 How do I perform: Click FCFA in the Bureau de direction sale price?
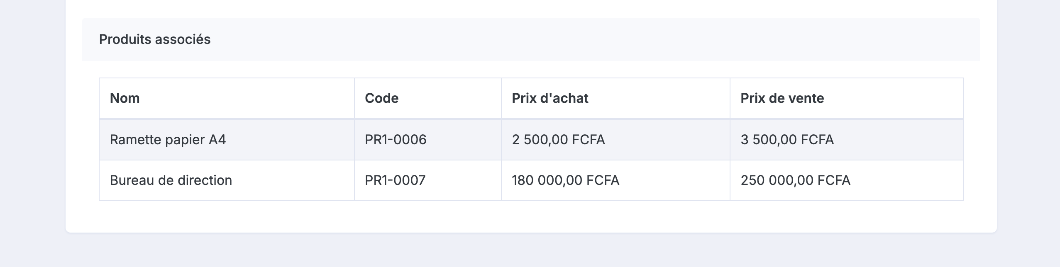[x=833, y=180]
